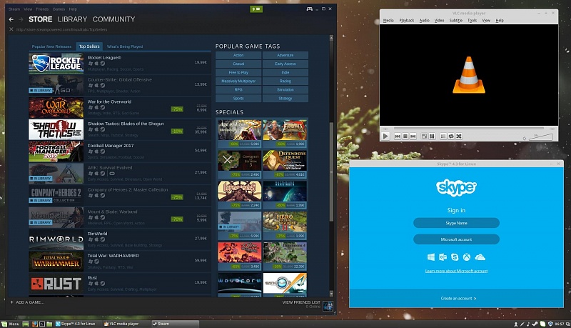Click Steam Big Picture controller icon

point(309,9)
